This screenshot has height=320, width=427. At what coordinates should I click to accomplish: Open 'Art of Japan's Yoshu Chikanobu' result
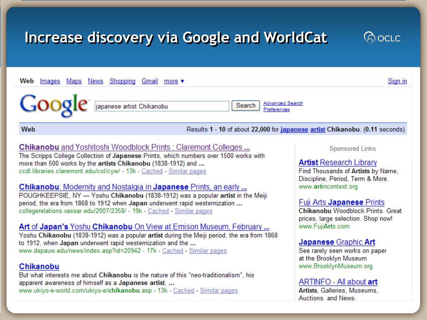click(x=144, y=227)
